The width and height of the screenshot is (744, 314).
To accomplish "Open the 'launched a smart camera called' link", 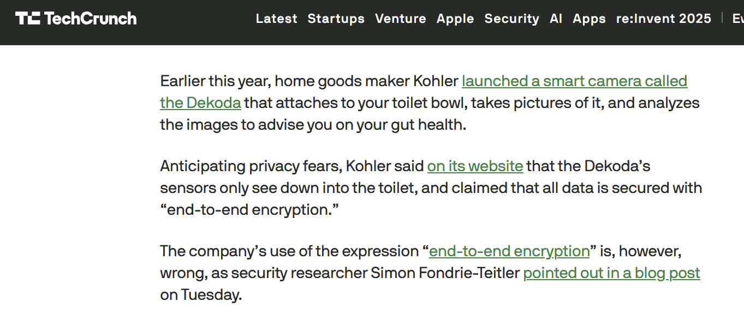I will pos(574,81).
